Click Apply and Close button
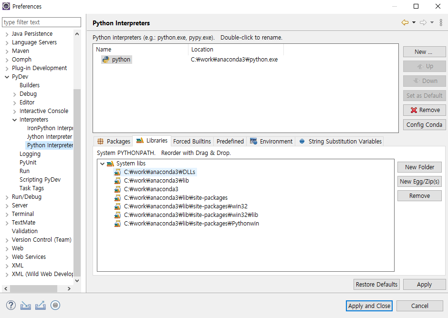Image resolution: width=448 pixels, height=318 pixels. (369, 306)
